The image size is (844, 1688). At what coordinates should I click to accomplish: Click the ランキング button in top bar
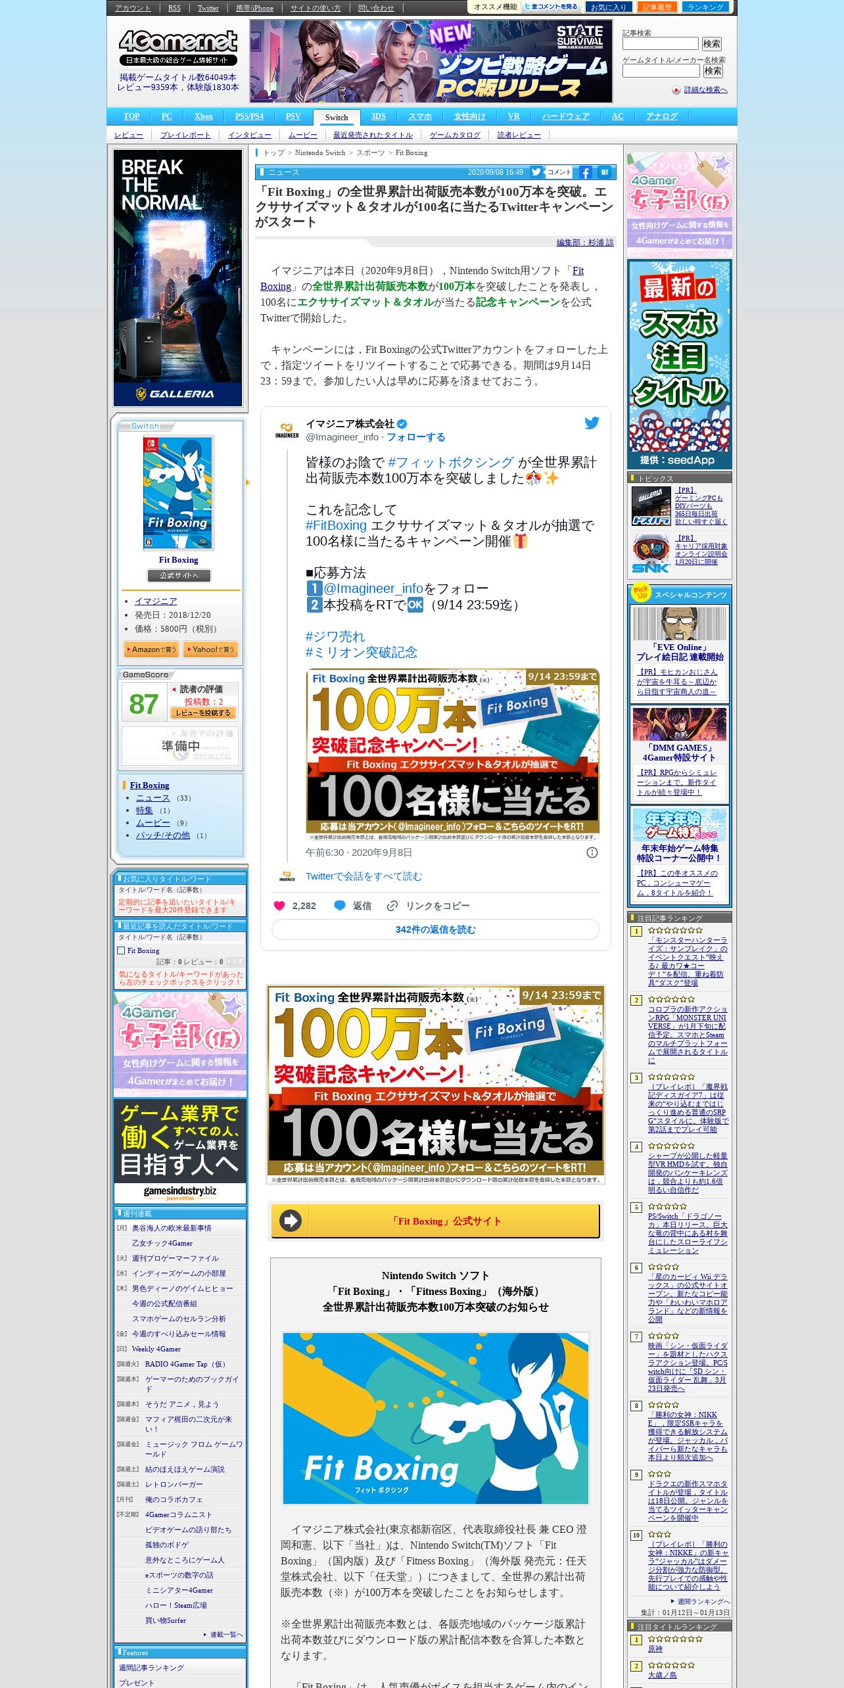(x=705, y=7)
